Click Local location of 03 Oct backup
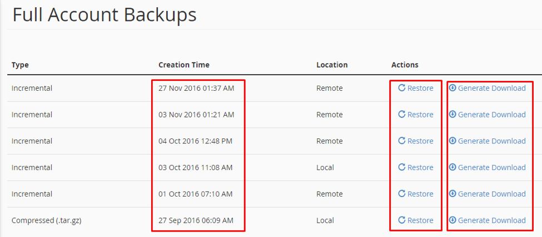This screenshot has height=237, width=542. (x=326, y=167)
